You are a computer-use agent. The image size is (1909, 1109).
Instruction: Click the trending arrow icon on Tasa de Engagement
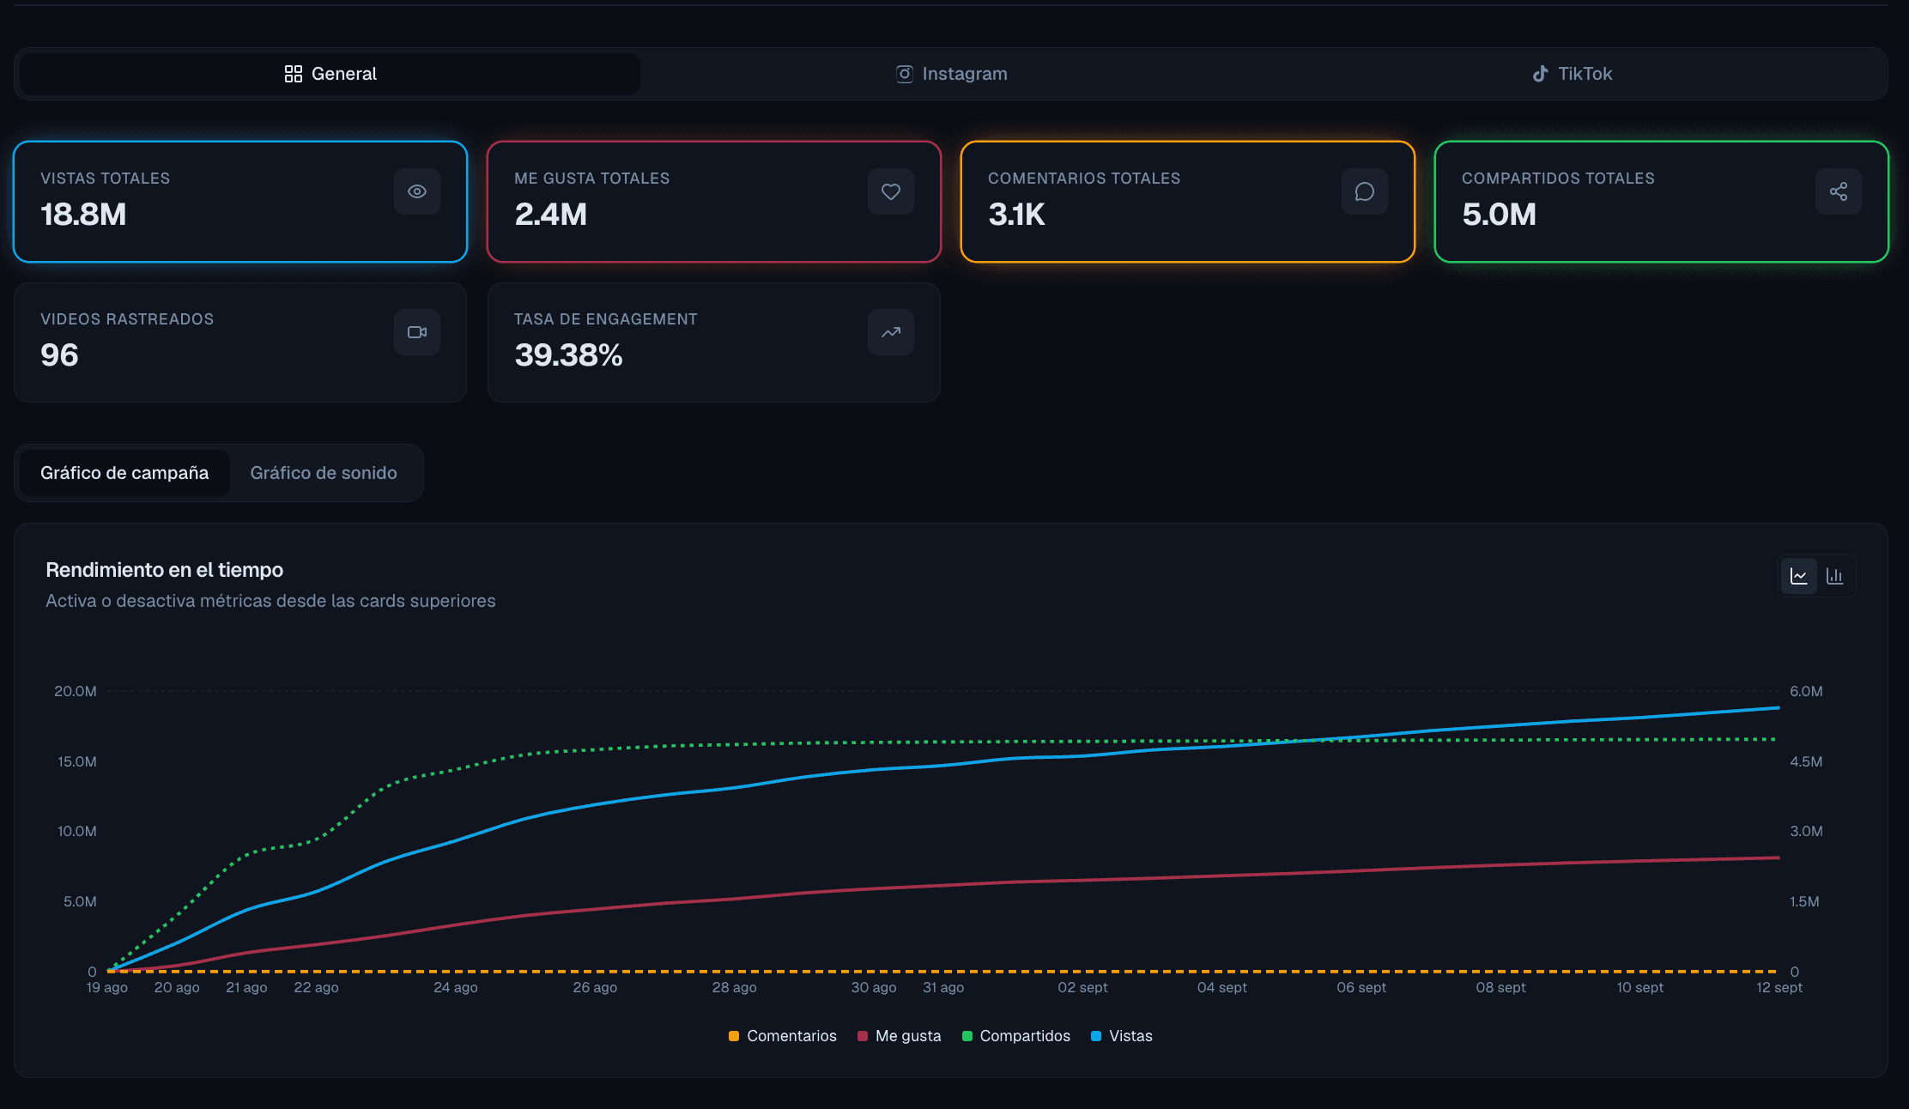(x=891, y=332)
